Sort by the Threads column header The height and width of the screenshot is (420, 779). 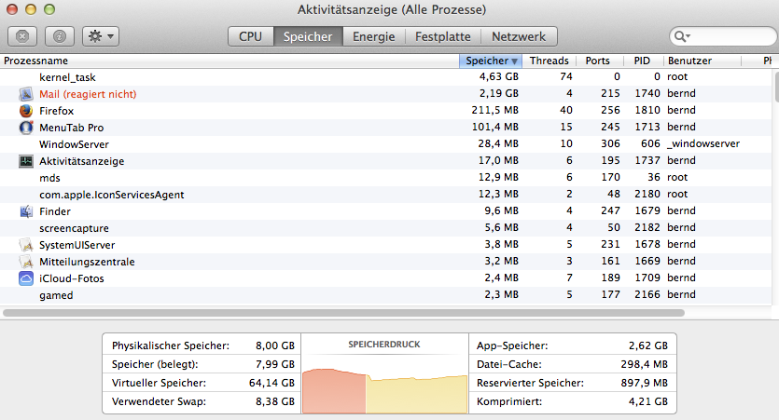[549, 61]
